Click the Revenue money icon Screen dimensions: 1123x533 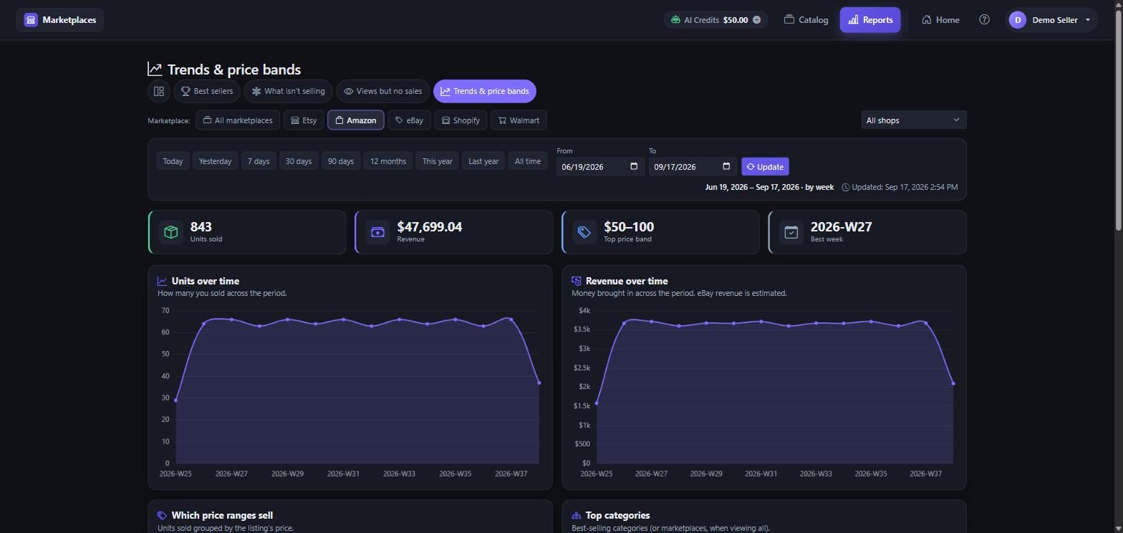coord(377,232)
